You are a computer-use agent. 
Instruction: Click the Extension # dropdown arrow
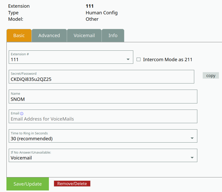click(x=128, y=60)
